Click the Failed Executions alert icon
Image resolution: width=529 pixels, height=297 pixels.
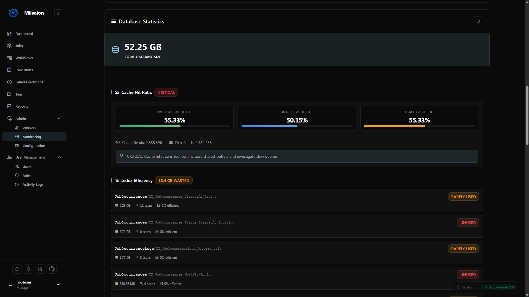click(9, 82)
